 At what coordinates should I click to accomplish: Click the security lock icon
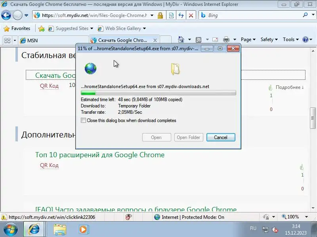click(160, 15)
